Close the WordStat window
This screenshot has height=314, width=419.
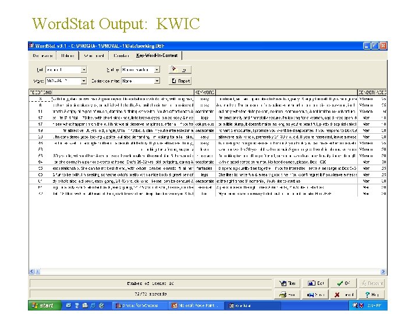tap(383, 46)
